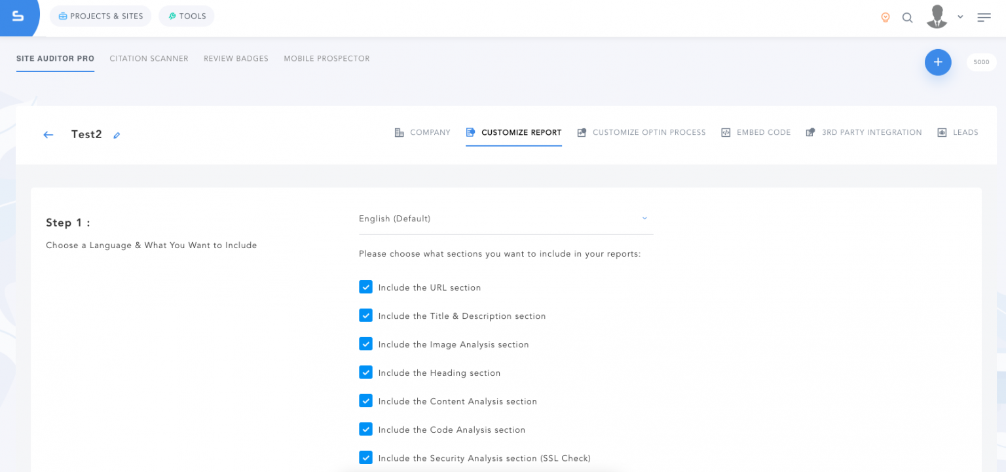Switch to Mobile Prospector tab

pyautogui.click(x=327, y=59)
